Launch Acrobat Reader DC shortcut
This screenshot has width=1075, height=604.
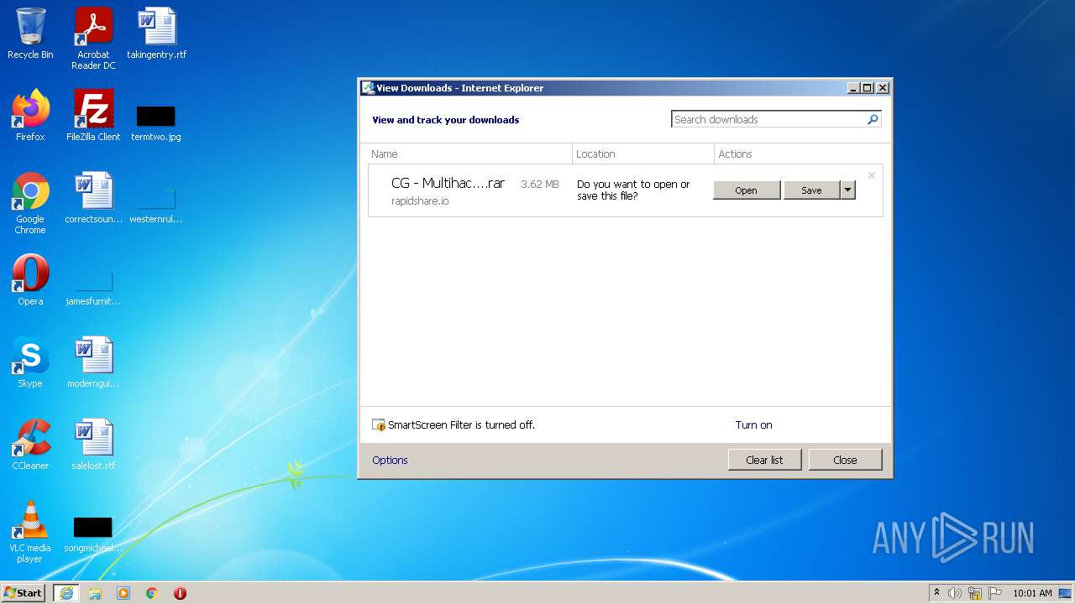pos(93,39)
